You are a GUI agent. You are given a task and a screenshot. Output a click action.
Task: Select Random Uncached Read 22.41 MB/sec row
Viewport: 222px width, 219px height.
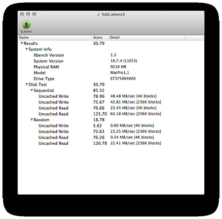point(111,143)
